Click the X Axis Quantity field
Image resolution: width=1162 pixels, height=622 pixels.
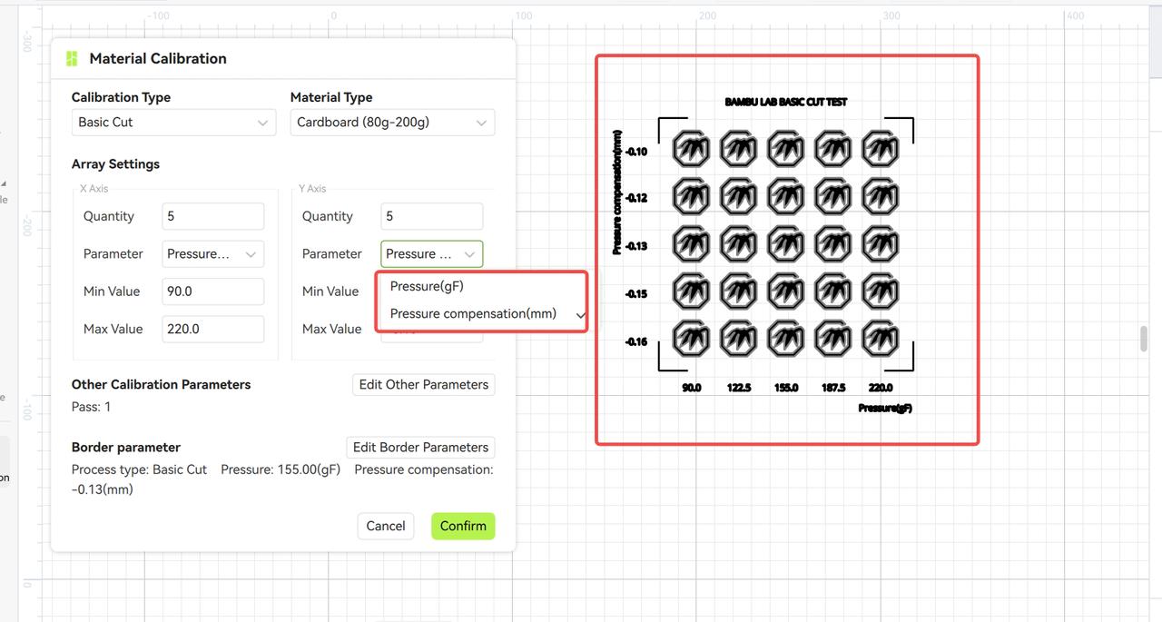coord(212,216)
